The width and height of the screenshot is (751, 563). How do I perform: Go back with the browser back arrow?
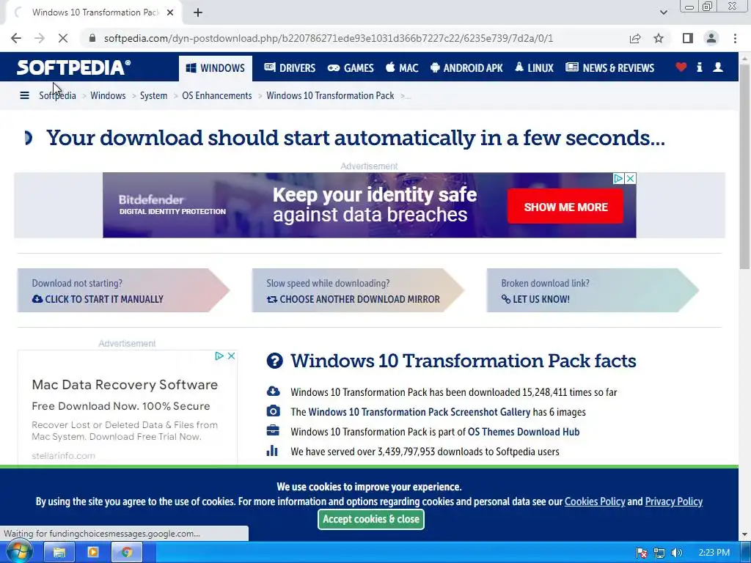[x=16, y=38]
